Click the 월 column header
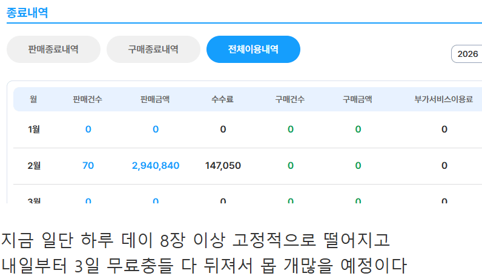This screenshot has width=482, height=279. (33, 99)
